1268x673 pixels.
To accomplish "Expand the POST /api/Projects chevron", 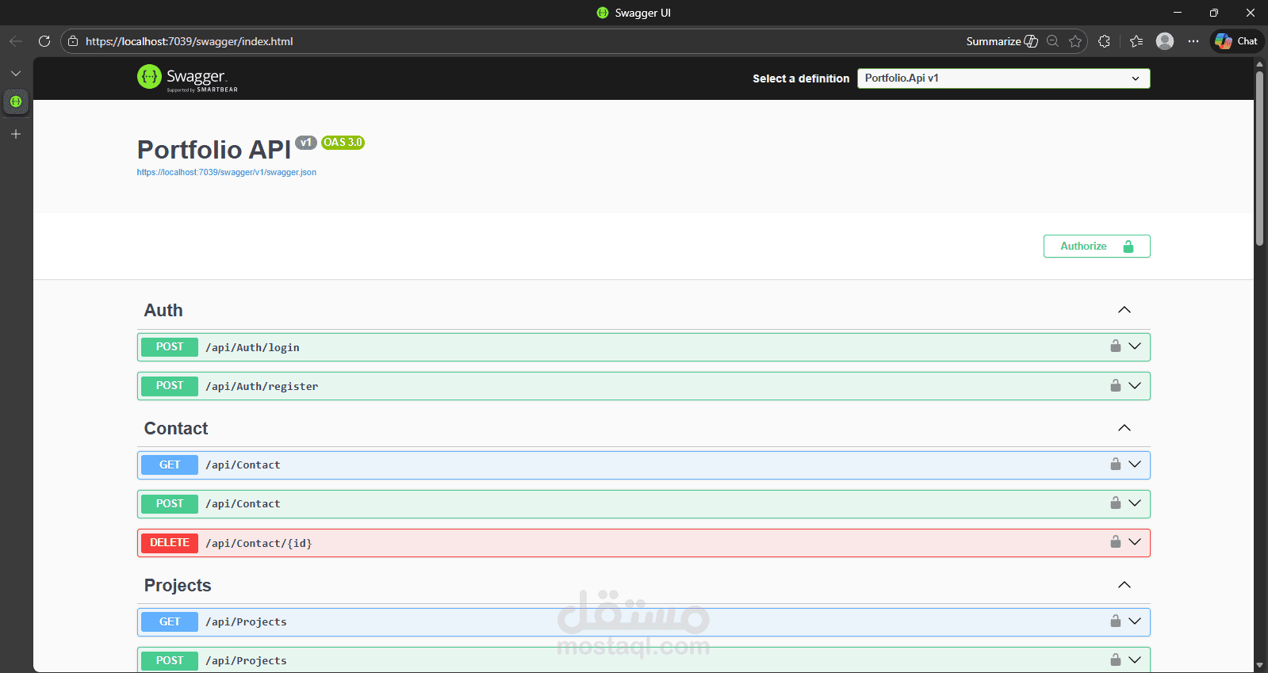I will click(x=1135, y=660).
